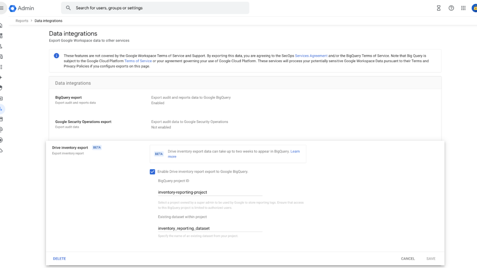The height and width of the screenshot is (268, 477).
Task: Open the Apps dotted-grid icon in sidebar
Action: click(x=1, y=67)
